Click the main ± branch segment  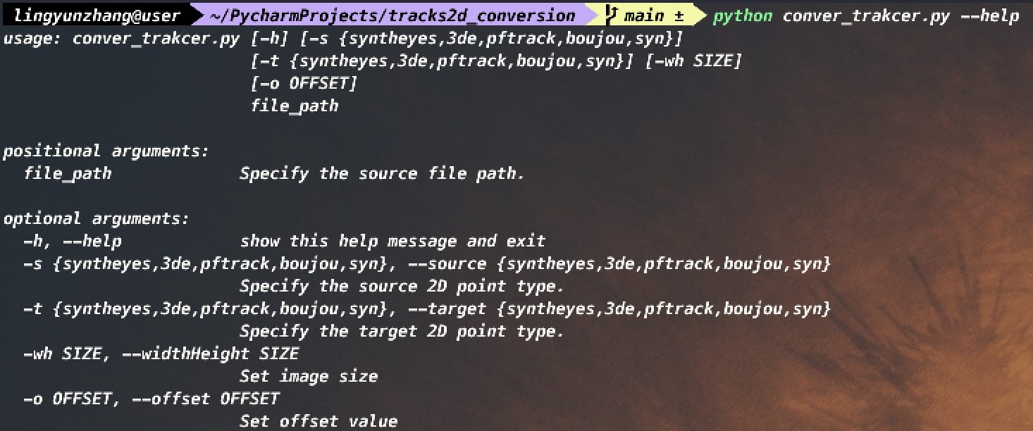click(x=652, y=15)
